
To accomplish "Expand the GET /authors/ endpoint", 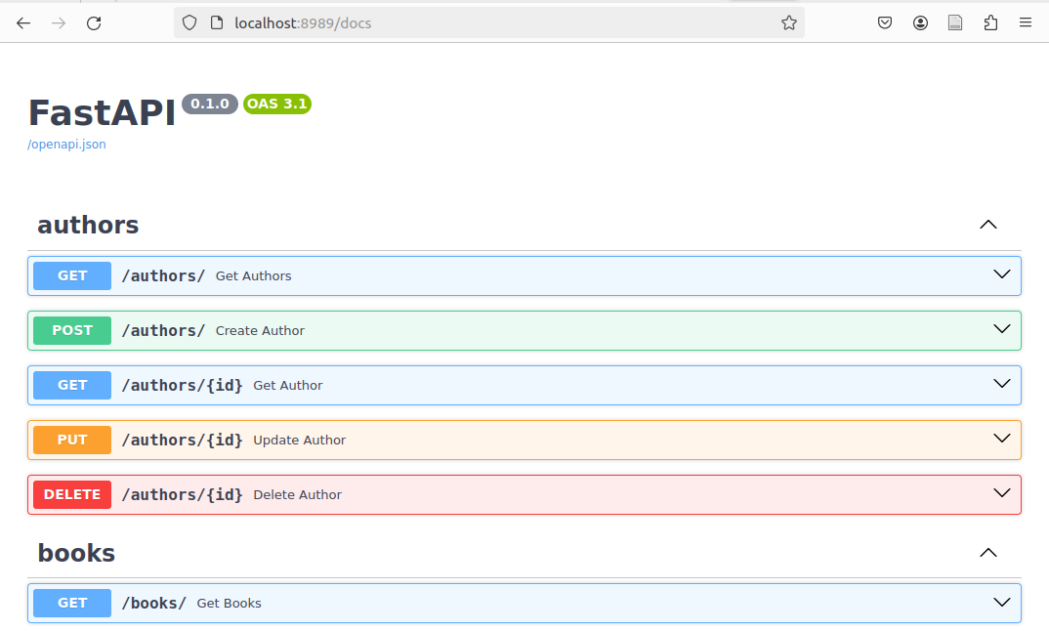I will (x=1001, y=274).
